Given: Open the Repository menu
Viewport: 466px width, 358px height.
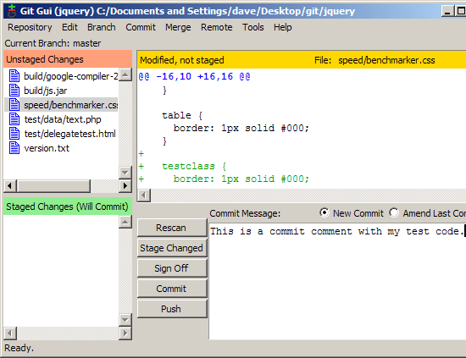Looking at the screenshot, I should (30, 27).
